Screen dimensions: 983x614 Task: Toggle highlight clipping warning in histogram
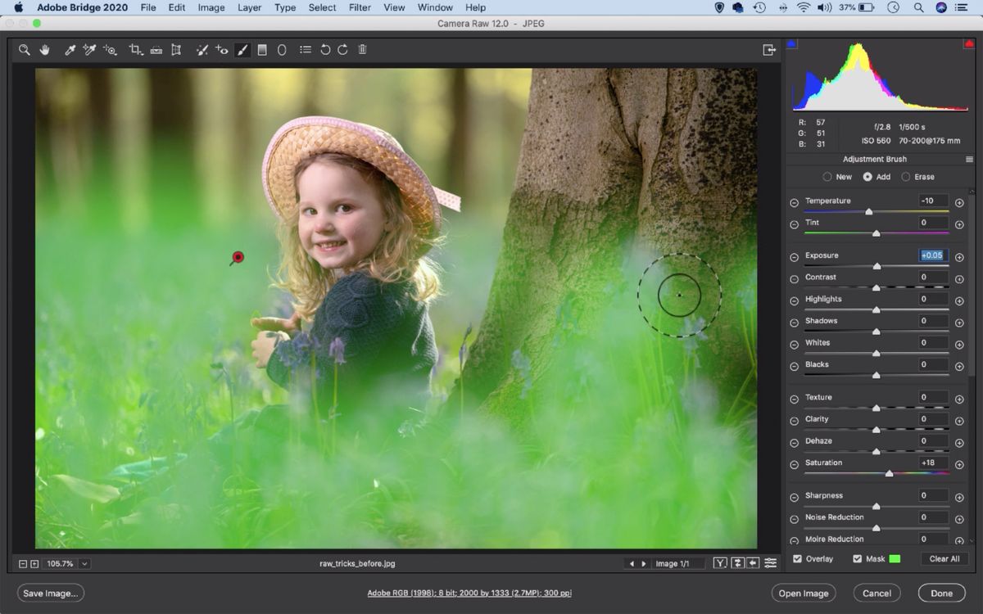coord(969,43)
